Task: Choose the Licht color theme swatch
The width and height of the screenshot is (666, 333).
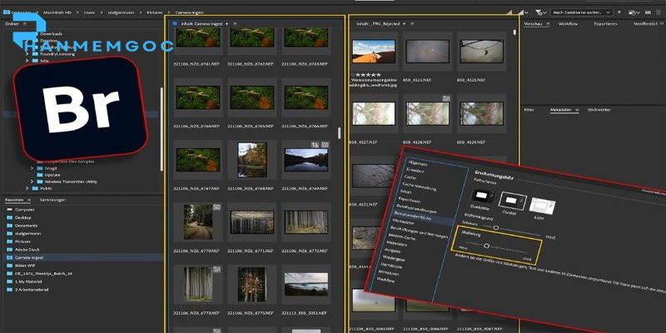Action: click(542, 206)
